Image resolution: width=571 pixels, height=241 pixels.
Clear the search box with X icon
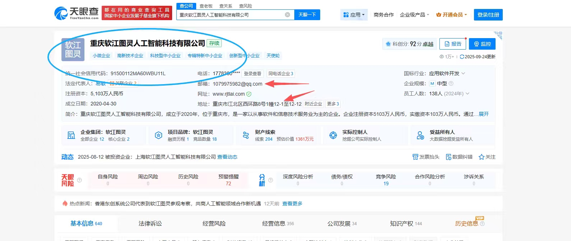click(x=287, y=15)
